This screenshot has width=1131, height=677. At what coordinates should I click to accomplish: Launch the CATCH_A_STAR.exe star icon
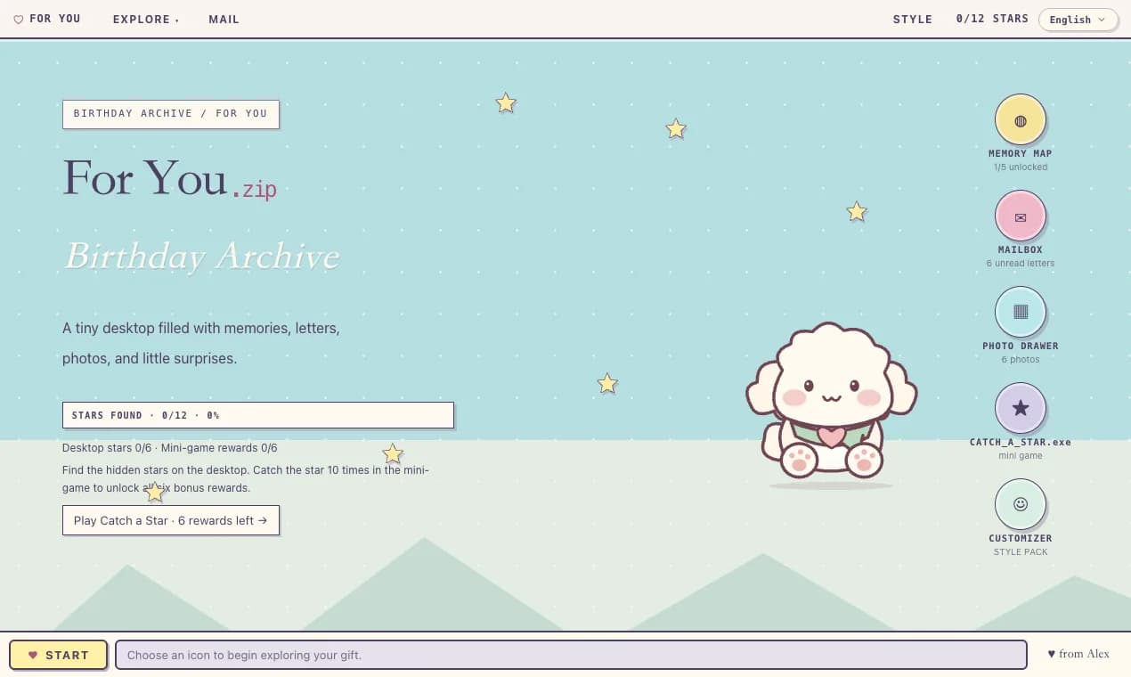pyautogui.click(x=1020, y=409)
